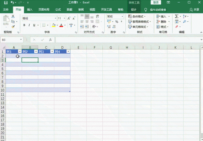203x141 pixels.
Task: Apply accounting number format icon
Action: tap(109, 22)
